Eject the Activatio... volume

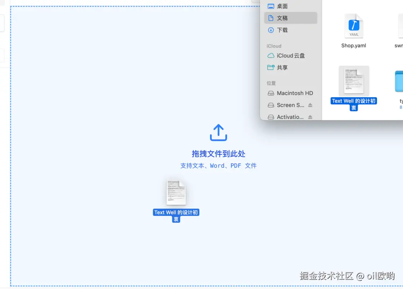pyautogui.click(x=310, y=117)
